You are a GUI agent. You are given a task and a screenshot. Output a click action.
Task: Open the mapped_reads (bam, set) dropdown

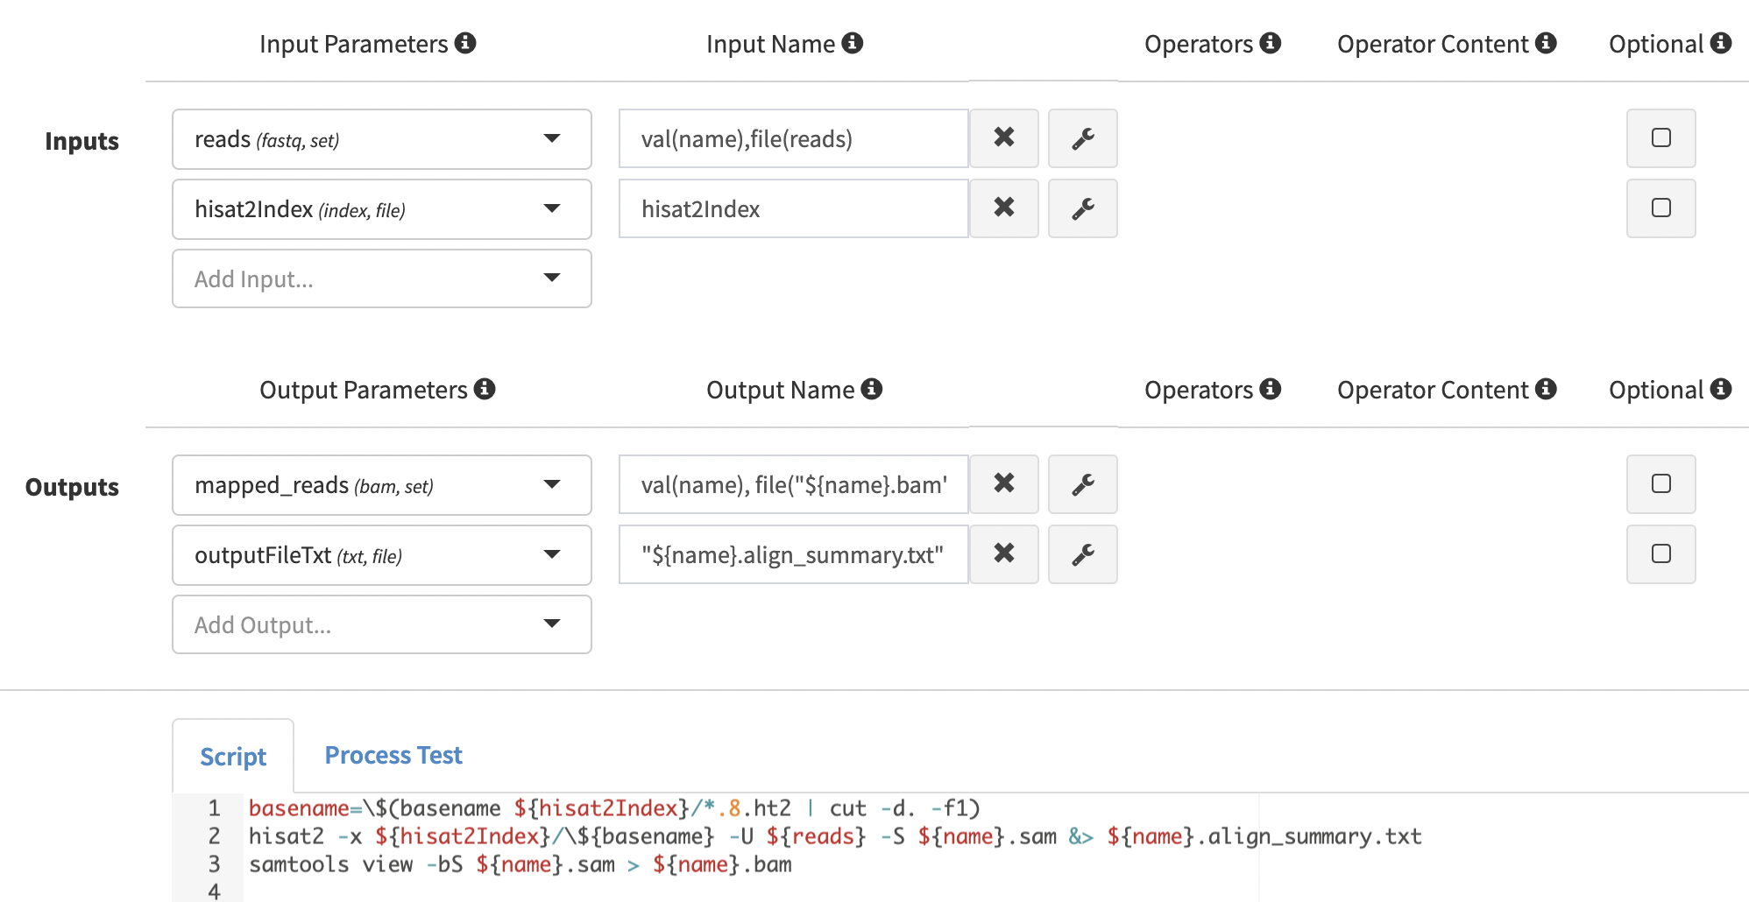(x=382, y=485)
